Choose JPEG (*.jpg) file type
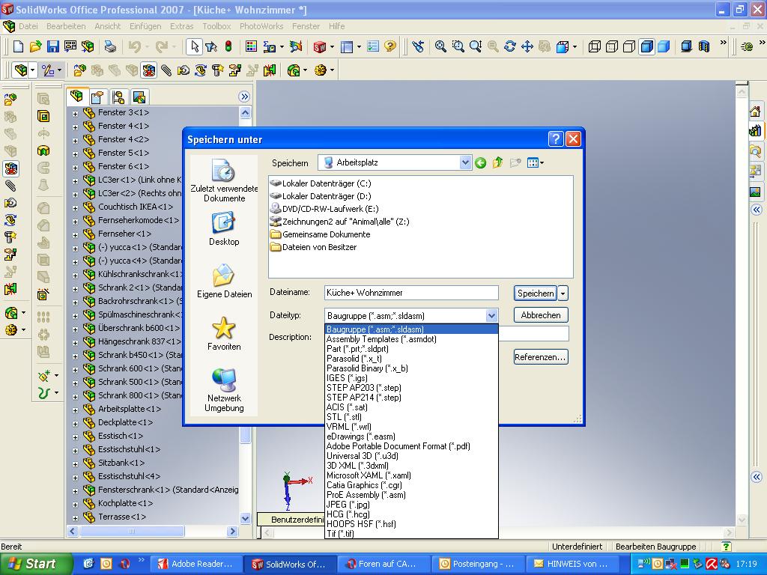 pyautogui.click(x=411, y=504)
